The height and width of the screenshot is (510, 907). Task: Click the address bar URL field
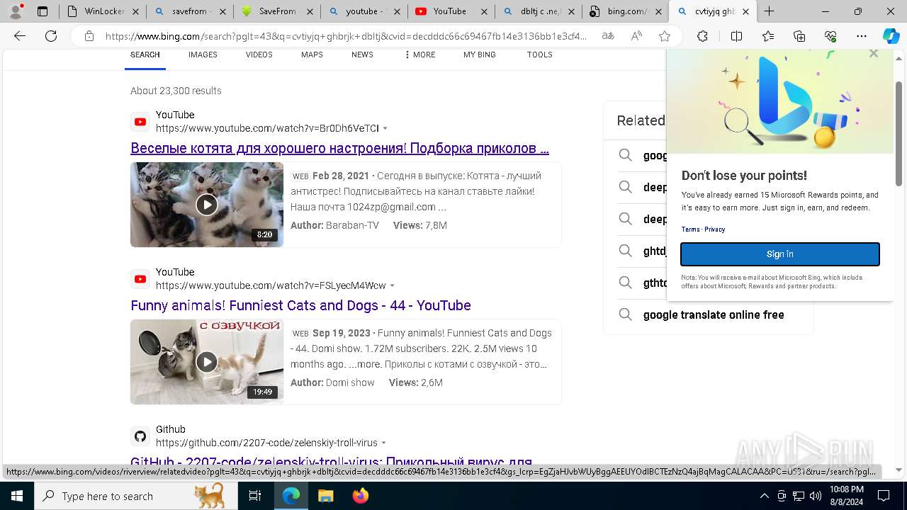tap(346, 36)
